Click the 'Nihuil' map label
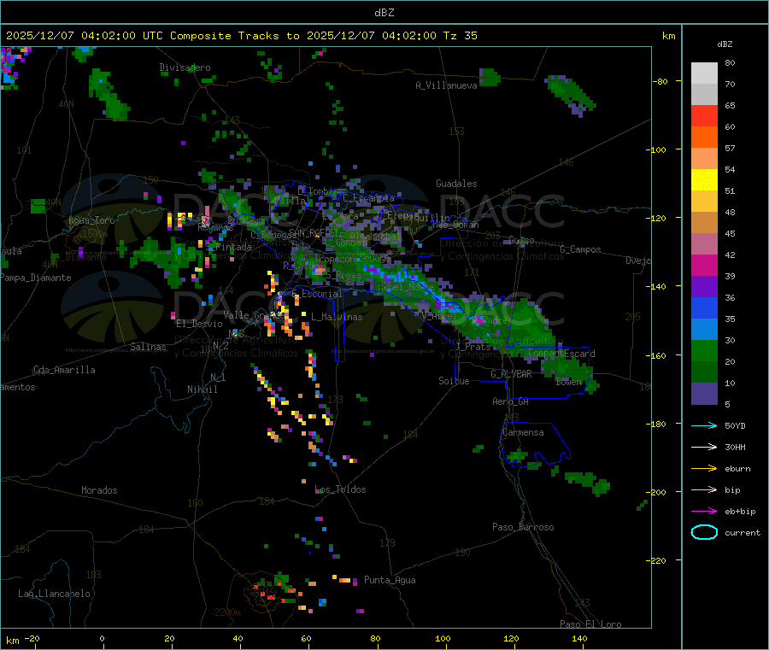 click(202, 389)
